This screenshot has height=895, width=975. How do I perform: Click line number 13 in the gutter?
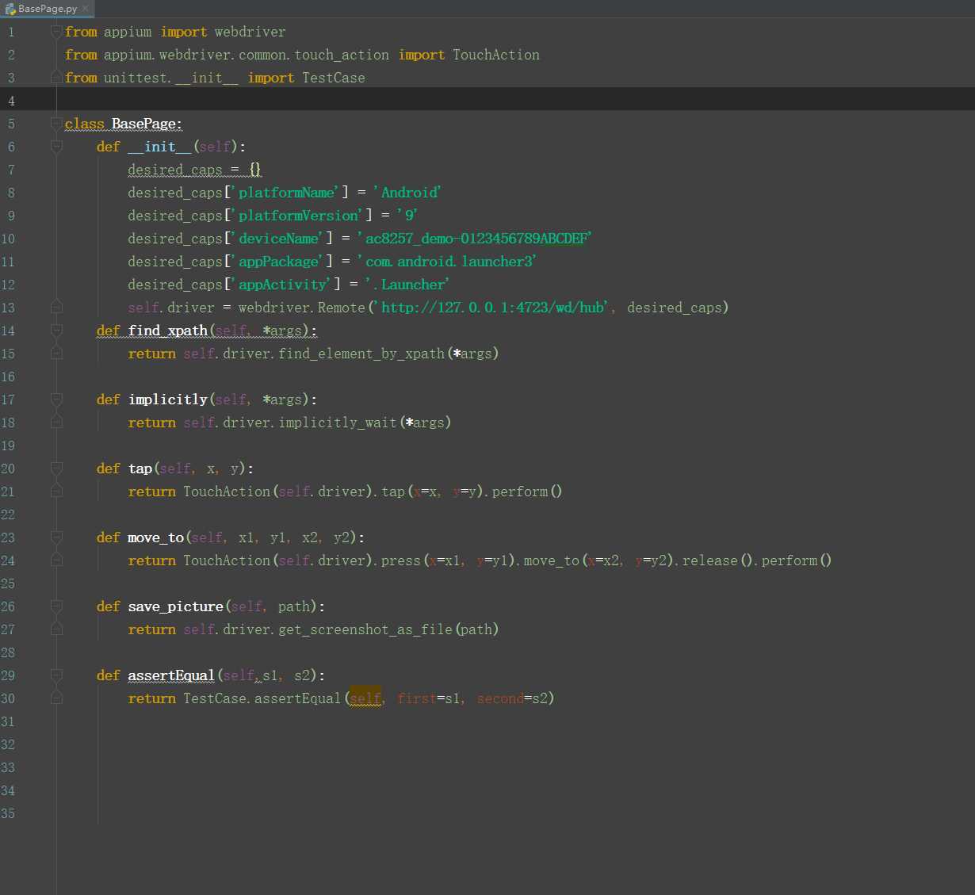click(x=8, y=308)
